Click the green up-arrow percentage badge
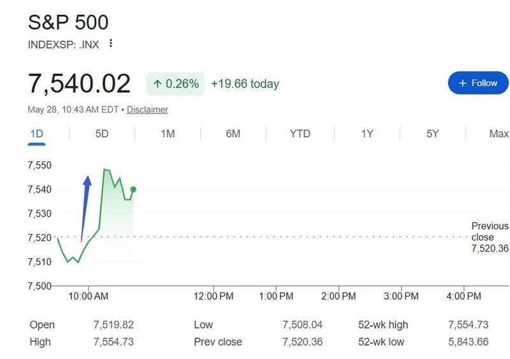The width and height of the screenshot is (510, 359). coord(175,84)
